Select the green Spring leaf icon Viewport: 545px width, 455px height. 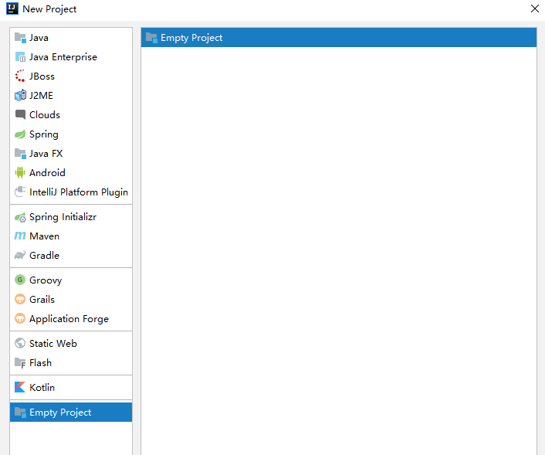pyautogui.click(x=20, y=134)
